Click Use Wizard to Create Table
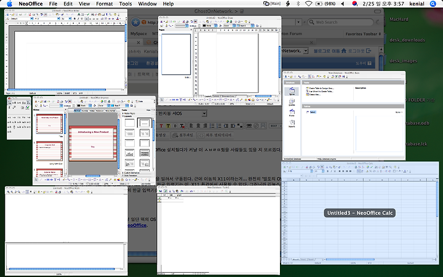 321,92
